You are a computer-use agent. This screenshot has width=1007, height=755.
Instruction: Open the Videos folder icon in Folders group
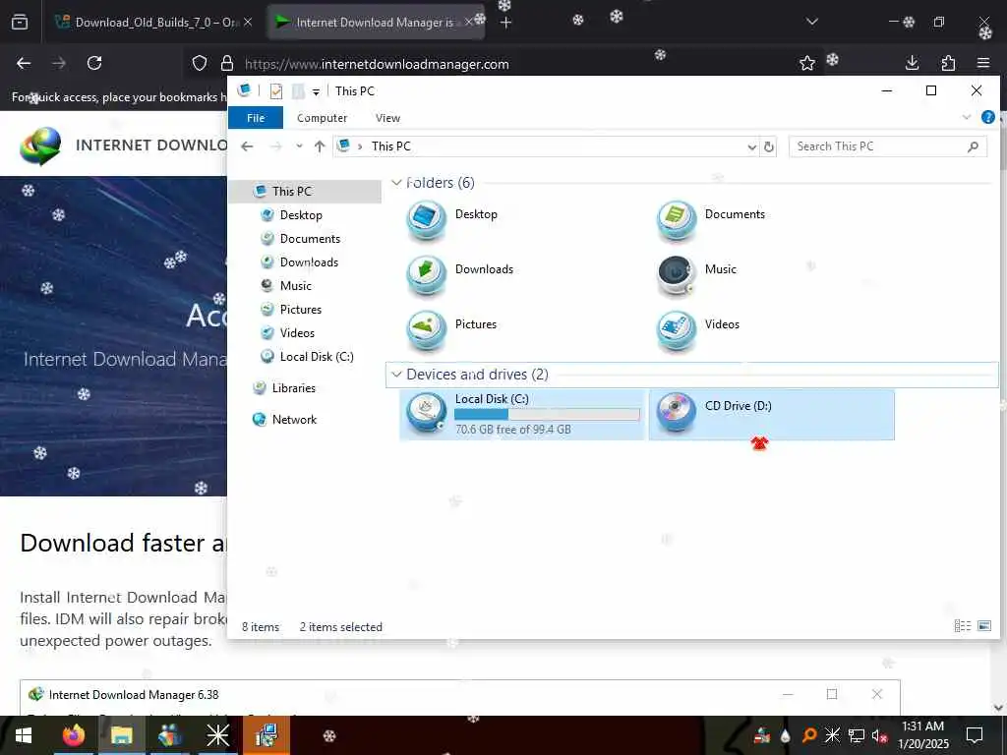click(677, 330)
